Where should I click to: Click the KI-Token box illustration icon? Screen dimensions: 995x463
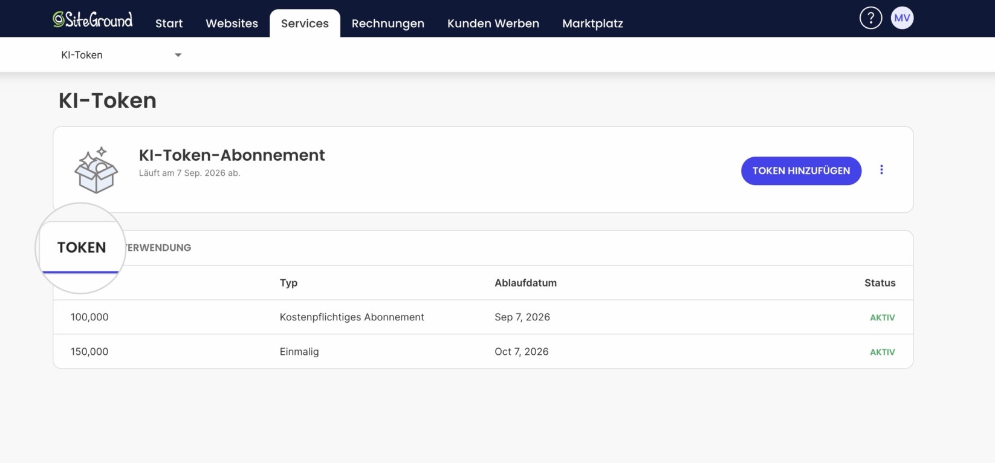pyautogui.click(x=96, y=170)
